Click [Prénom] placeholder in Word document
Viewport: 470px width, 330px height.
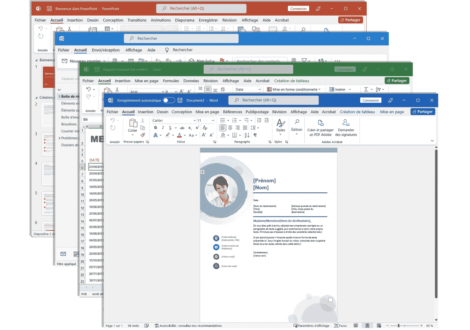point(264,180)
